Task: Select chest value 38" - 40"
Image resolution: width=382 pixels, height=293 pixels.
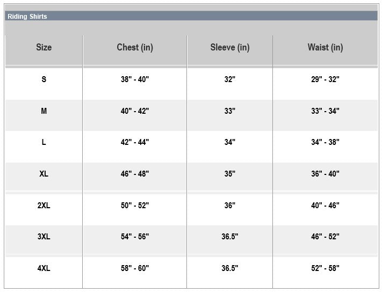Action: tap(135, 79)
